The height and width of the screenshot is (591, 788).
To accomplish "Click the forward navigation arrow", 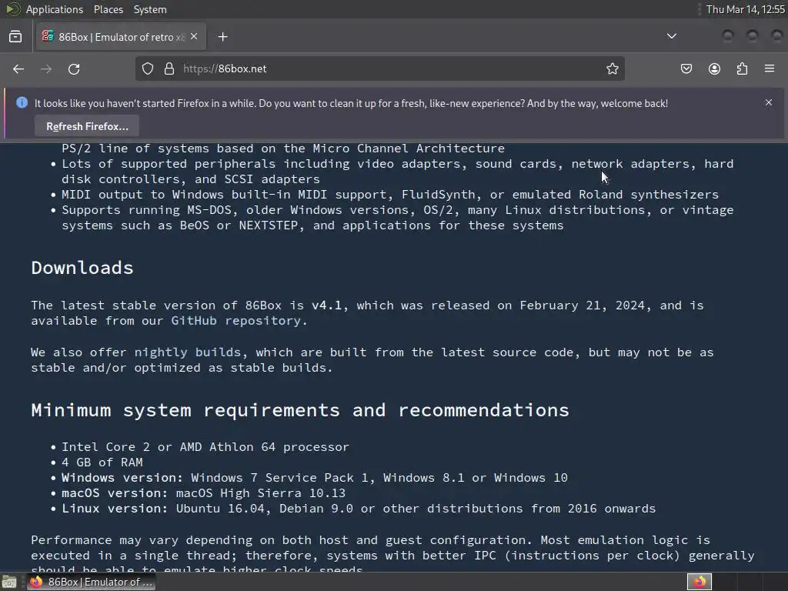I will [46, 68].
